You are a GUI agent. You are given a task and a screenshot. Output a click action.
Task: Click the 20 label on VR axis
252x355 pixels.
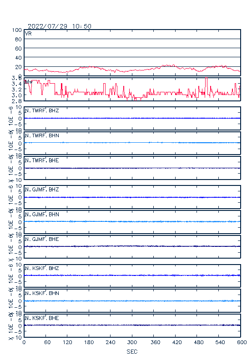point(18,67)
